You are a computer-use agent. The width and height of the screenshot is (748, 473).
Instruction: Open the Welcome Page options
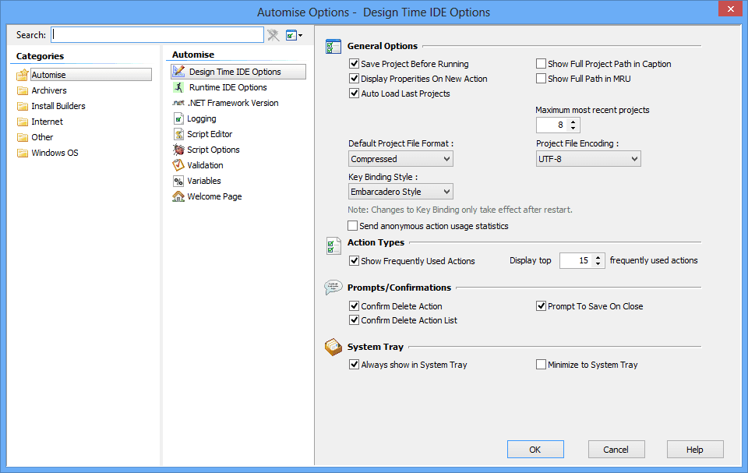[214, 196]
